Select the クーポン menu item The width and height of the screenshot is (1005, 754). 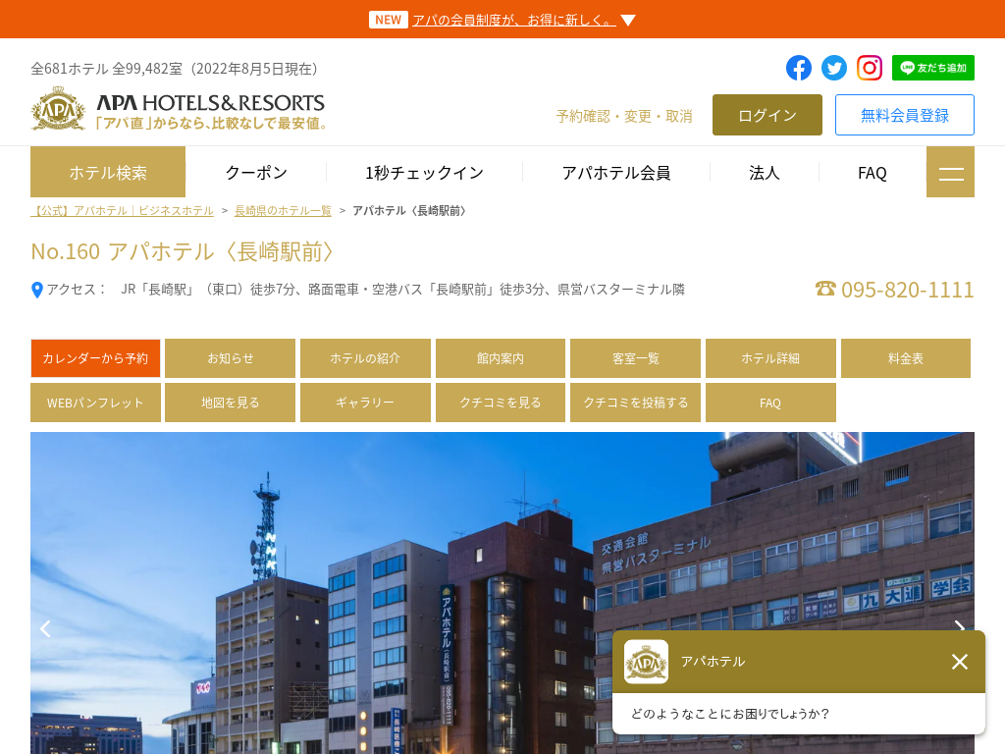click(256, 172)
